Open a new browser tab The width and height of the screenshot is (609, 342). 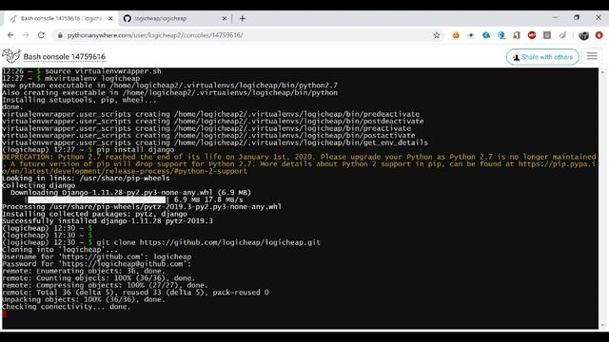243,18
